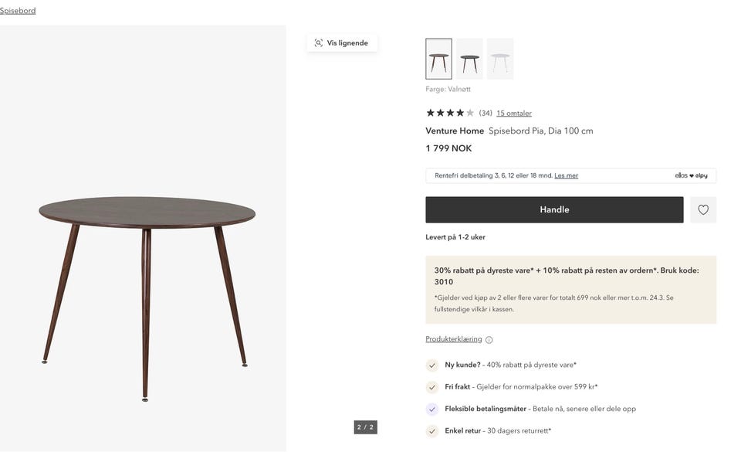
Task: Click the star rating row
Action: [x=450, y=113]
